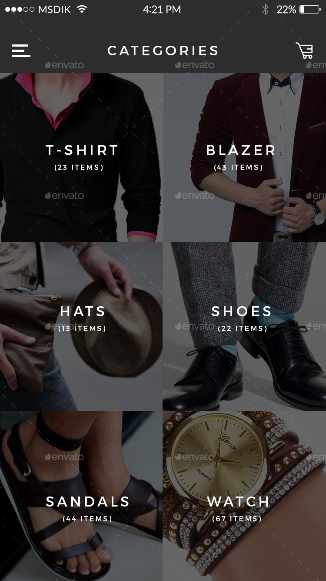
Task: Tap the (43 ITEMS) label
Action: (x=239, y=167)
